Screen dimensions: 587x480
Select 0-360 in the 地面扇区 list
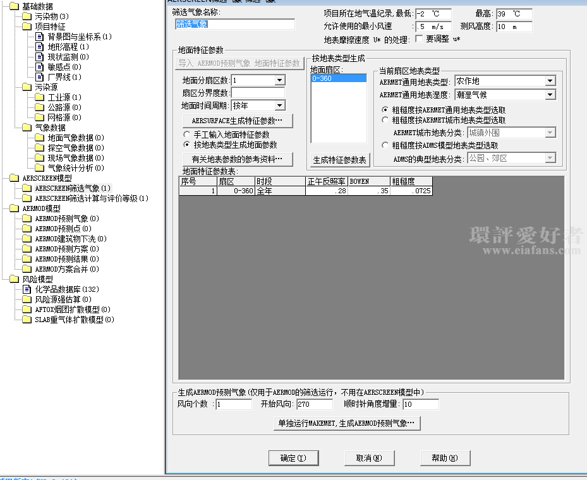coord(339,78)
